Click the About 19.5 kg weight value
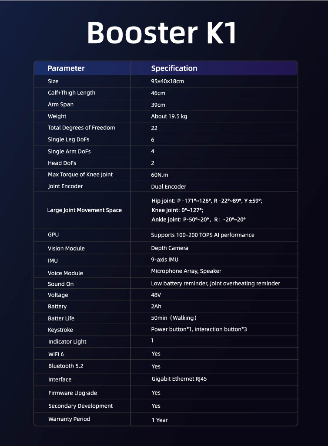 (x=169, y=116)
